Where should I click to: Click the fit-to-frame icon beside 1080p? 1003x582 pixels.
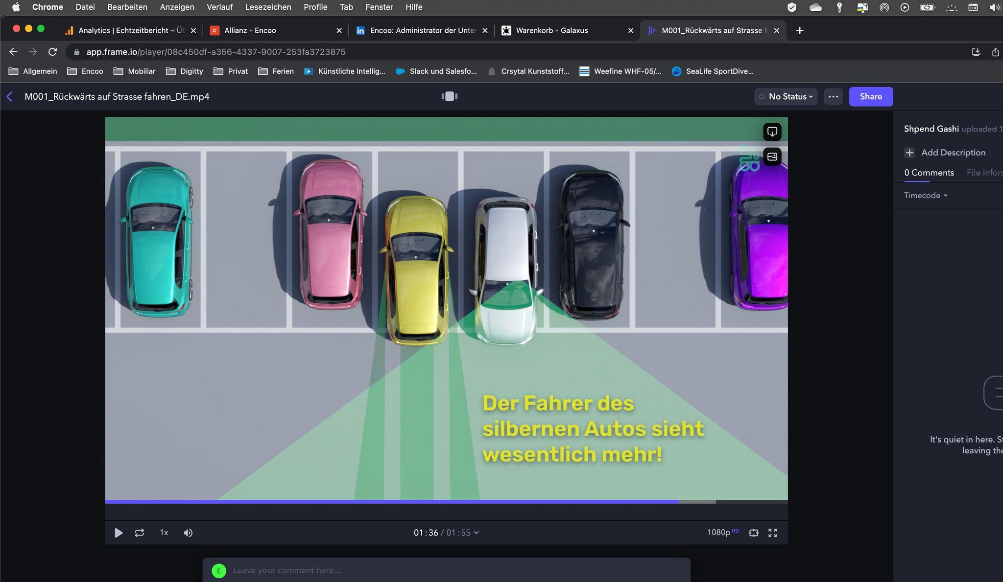pos(754,533)
